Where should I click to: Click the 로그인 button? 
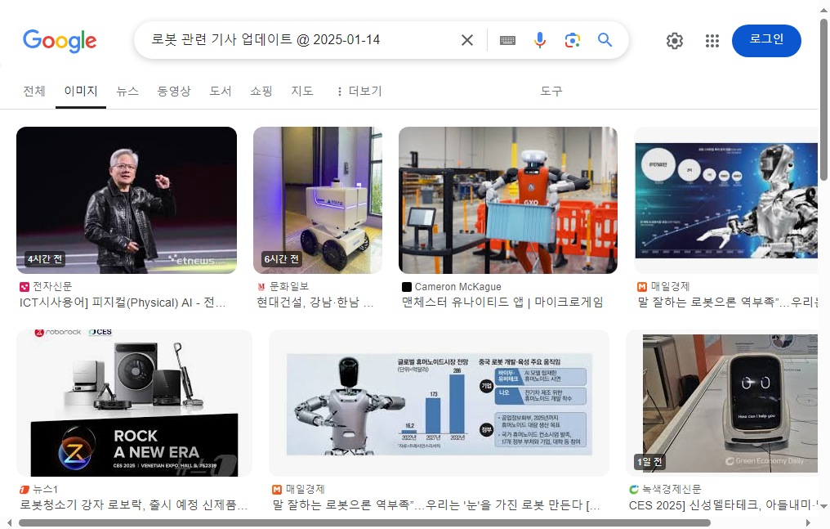(766, 41)
